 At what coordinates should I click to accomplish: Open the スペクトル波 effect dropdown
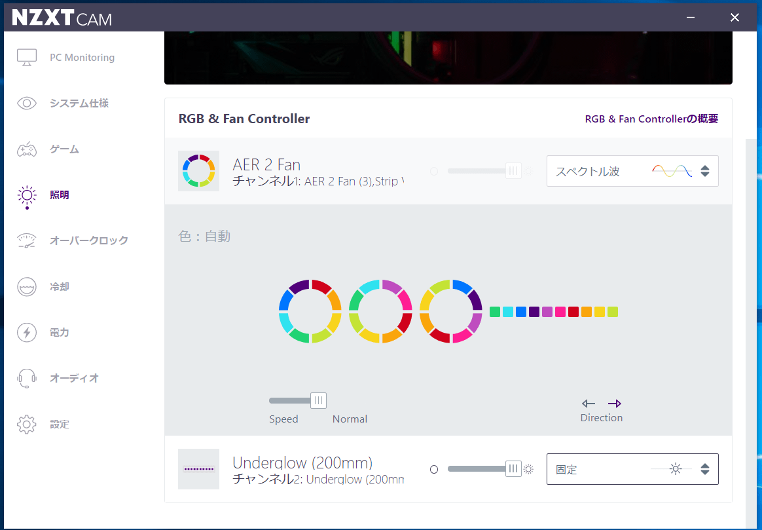coord(632,171)
